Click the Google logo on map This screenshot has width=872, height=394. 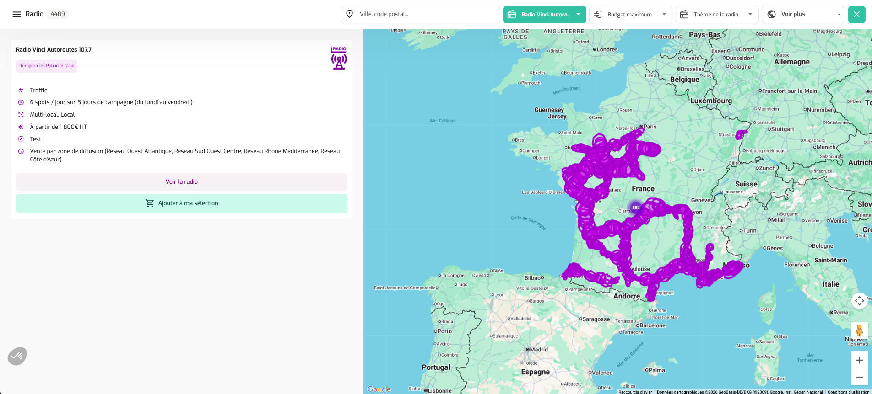point(379,389)
